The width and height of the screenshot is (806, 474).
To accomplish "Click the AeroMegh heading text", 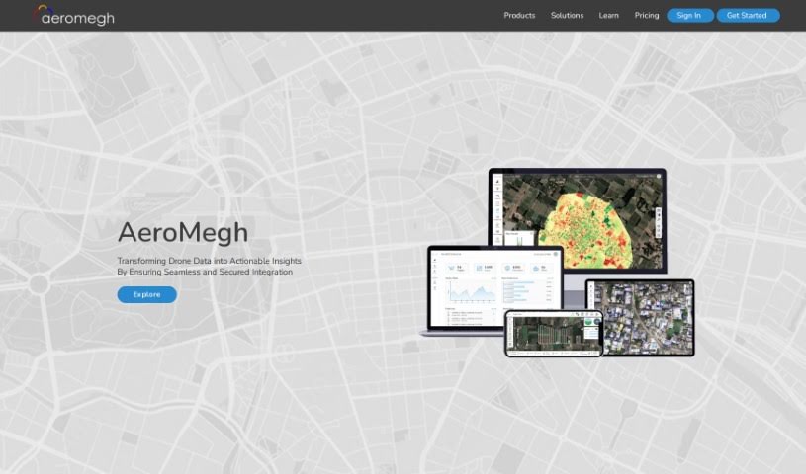I will tap(183, 232).
